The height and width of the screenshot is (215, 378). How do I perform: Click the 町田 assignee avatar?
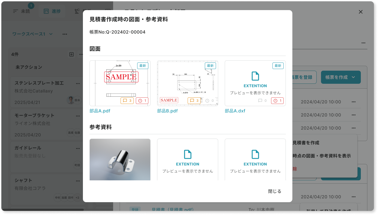pyautogui.click(x=78, y=165)
